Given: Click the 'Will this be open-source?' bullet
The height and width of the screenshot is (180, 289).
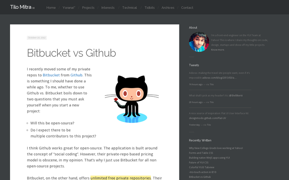Looking at the screenshot, I should click(x=52, y=123).
